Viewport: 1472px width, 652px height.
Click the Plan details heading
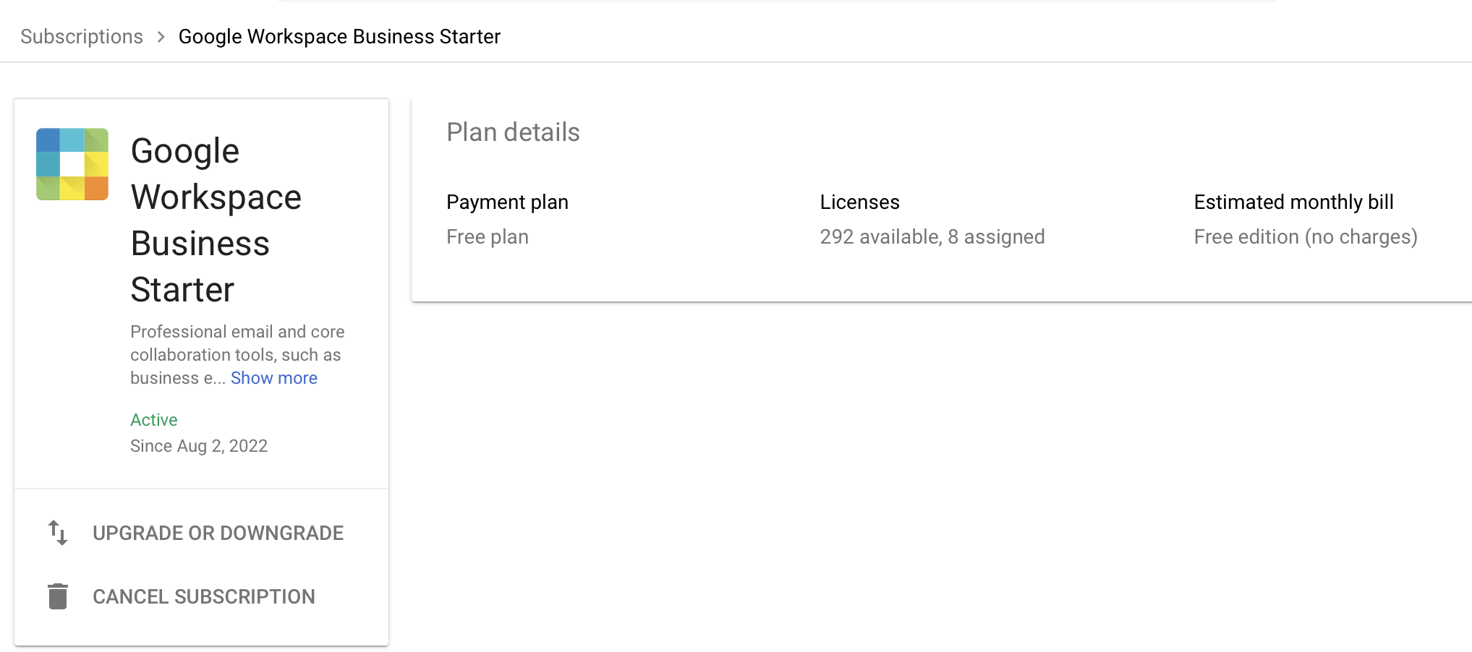513,132
